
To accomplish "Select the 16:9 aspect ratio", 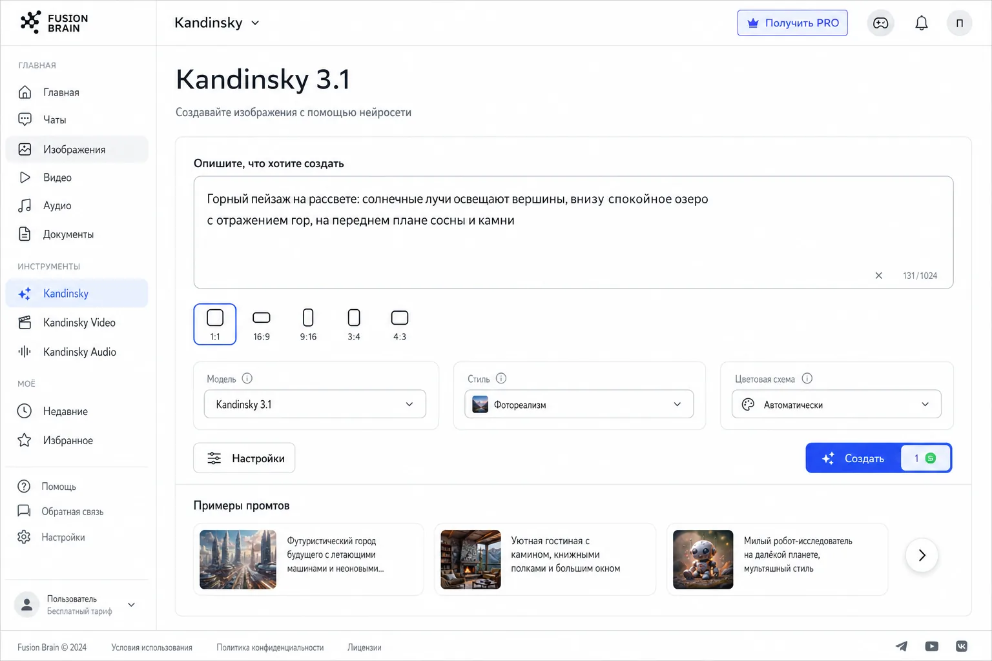I will (262, 324).
